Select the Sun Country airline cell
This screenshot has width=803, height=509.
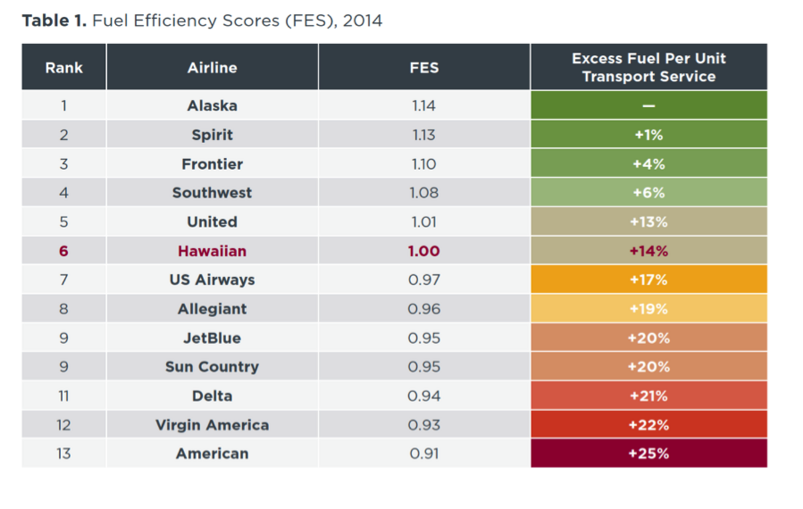coord(212,367)
